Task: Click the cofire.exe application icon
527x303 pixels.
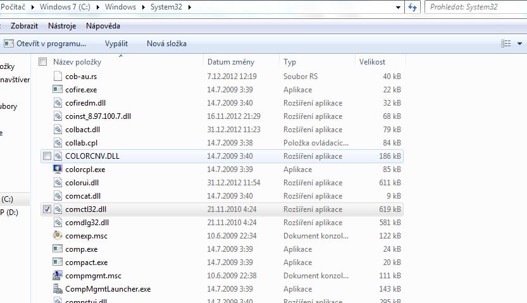Action: [x=58, y=89]
